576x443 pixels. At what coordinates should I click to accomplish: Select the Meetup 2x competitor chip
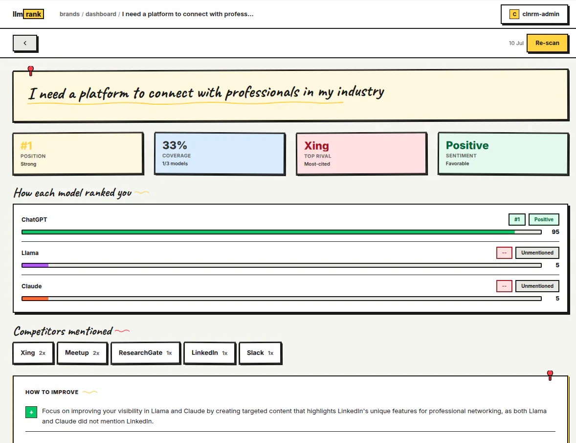click(x=82, y=353)
